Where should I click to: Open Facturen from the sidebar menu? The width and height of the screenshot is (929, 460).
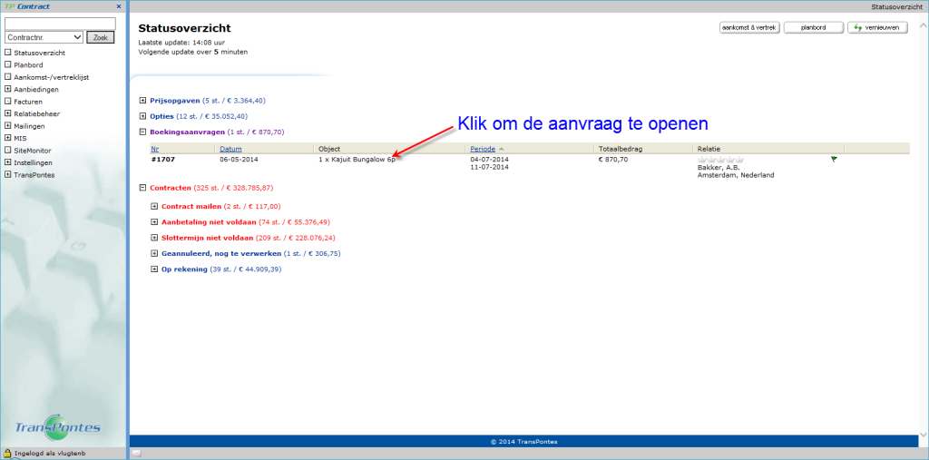pyautogui.click(x=29, y=102)
